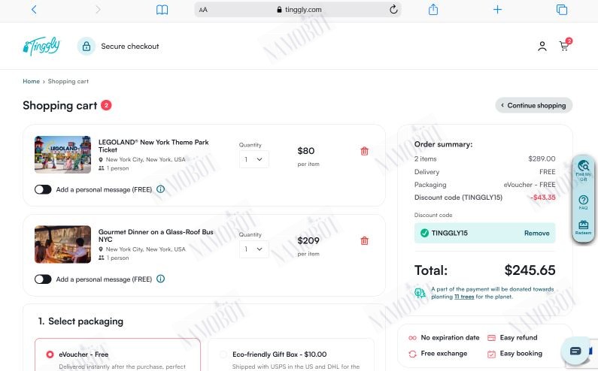Open the 11 trees link
The image size is (598, 371).
(x=464, y=297)
